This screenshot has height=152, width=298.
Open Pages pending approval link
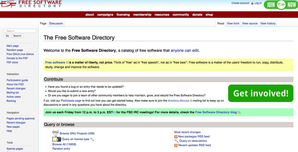click(21, 118)
